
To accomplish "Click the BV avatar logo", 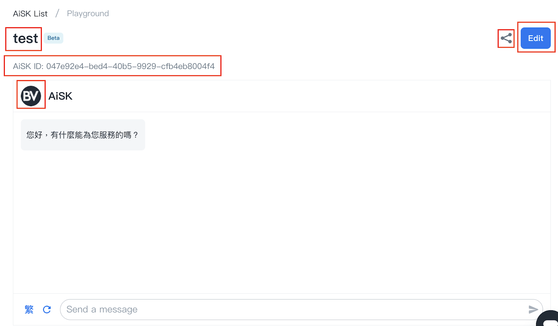I will [31, 96].
